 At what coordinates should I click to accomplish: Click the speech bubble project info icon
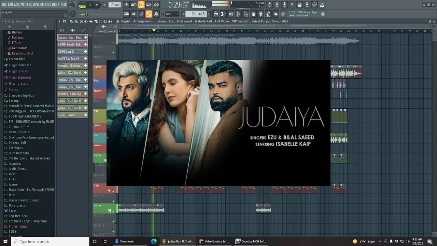tap(314, 5)
